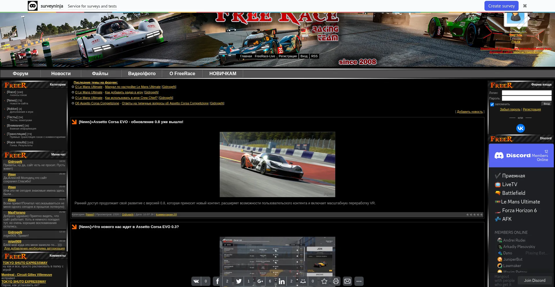The height and width of the screenshot is (287, 555).
Task: Open MaxFiorano's profile in mini-chat
Action: point(16,212)
